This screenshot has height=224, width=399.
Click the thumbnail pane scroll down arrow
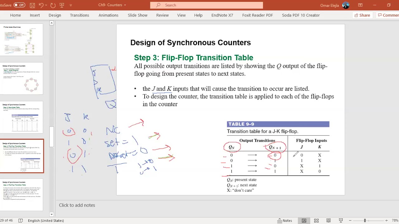(52, 214)
